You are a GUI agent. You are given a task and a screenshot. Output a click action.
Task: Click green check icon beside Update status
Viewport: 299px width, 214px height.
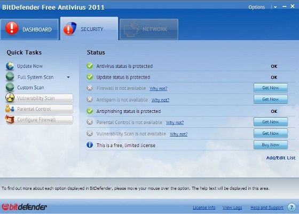90,77
